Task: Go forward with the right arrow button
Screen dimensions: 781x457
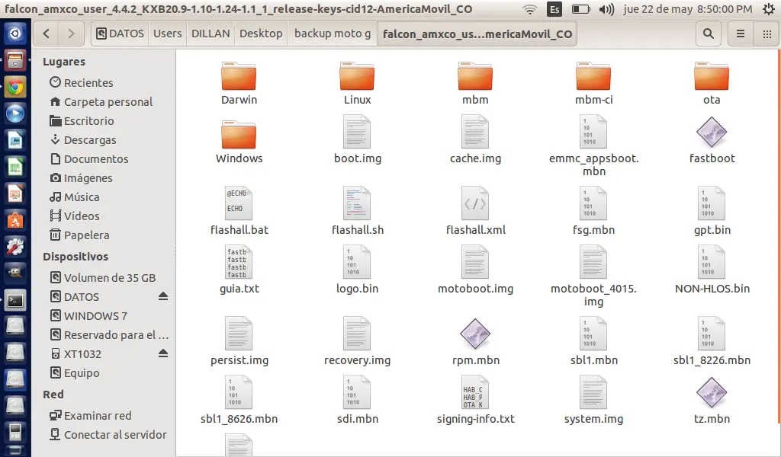Action: click(x=71, y=34)
